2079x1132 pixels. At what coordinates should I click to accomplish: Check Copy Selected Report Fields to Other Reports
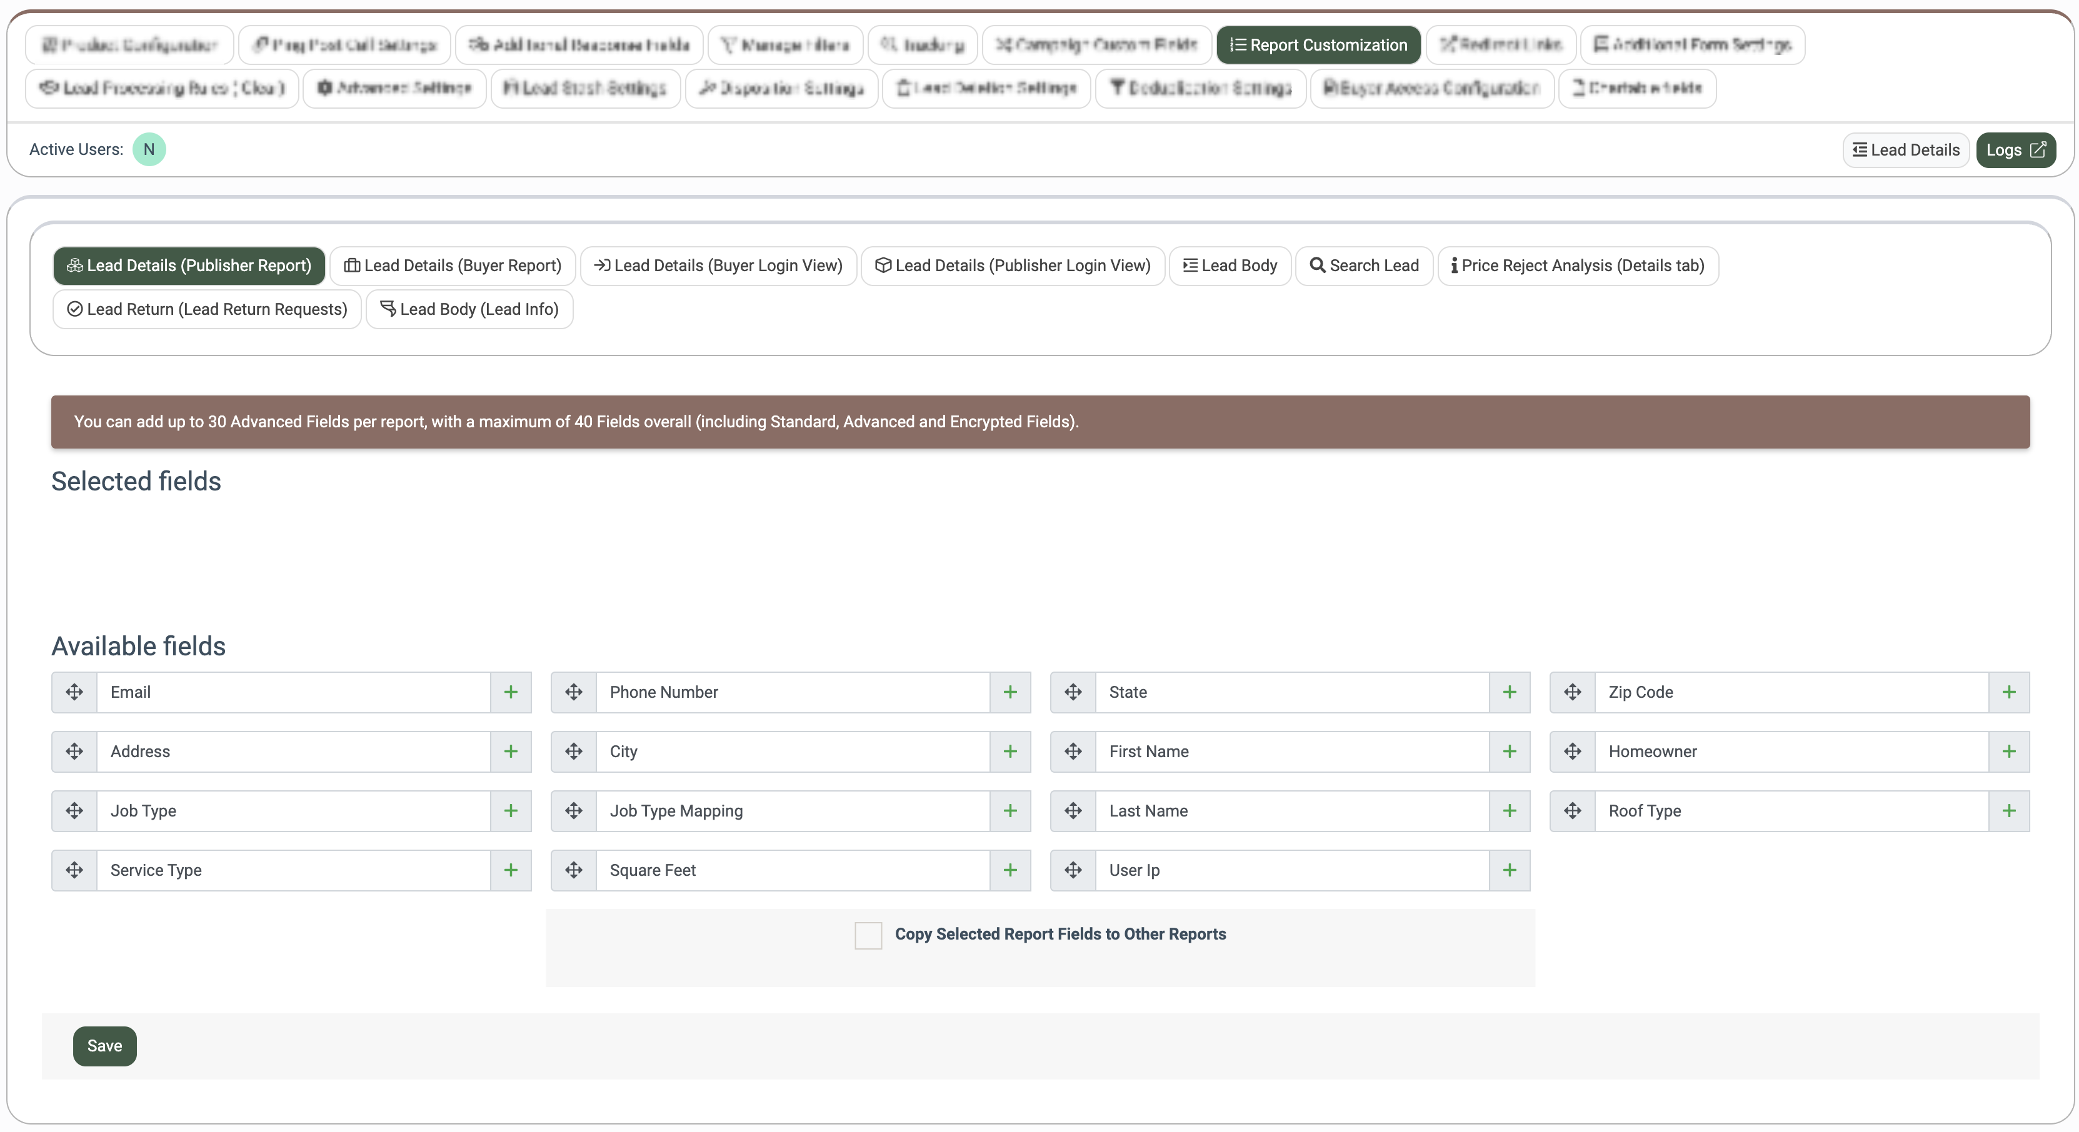click(868, 935)
